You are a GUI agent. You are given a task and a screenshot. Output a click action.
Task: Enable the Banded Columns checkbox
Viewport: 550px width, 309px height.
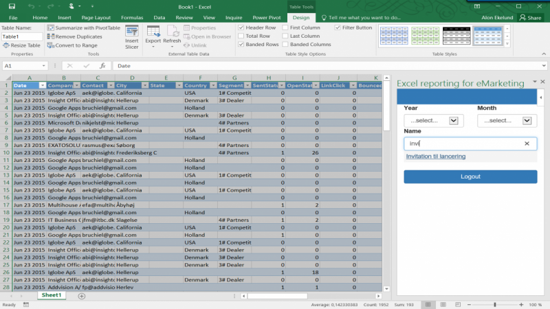tap(285, 44)
